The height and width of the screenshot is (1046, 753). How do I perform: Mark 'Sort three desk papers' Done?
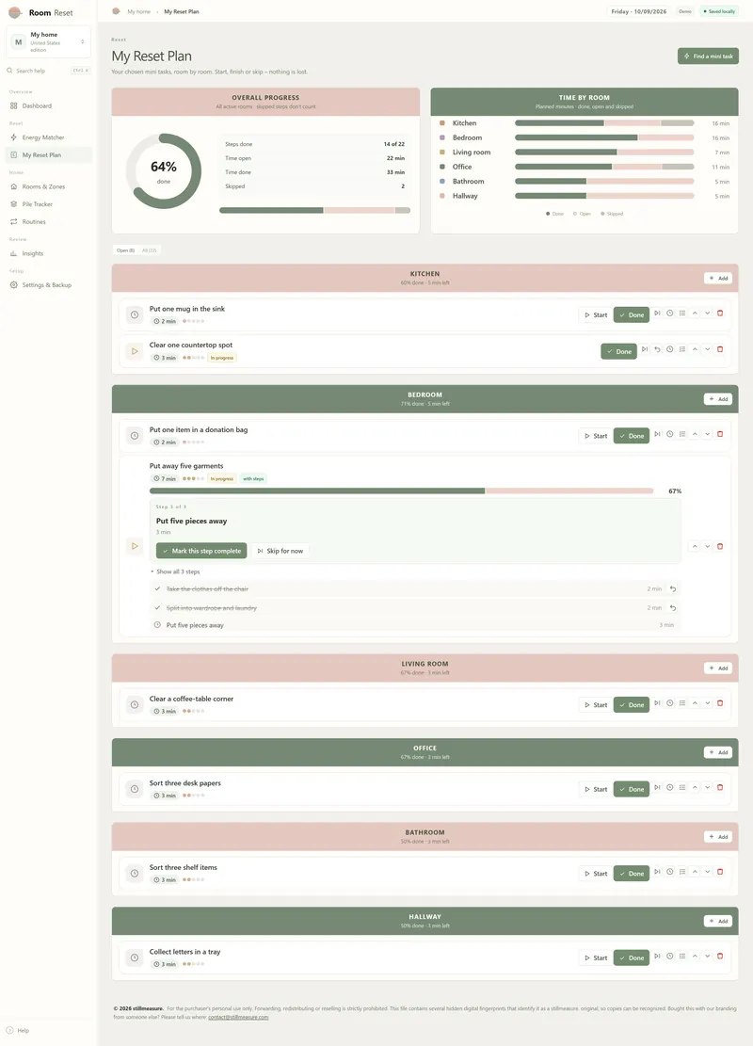tap(631, 789)
